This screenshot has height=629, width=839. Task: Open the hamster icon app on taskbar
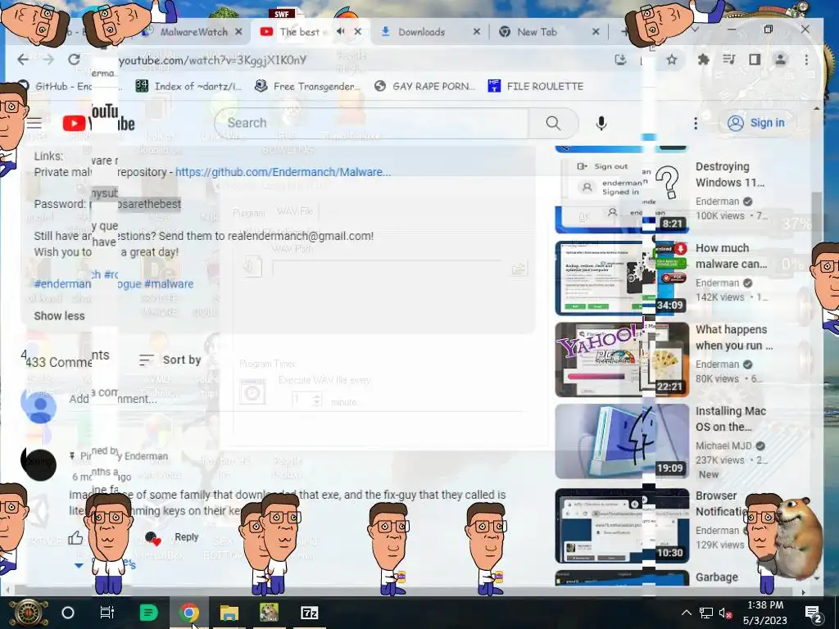click(269, 613)
